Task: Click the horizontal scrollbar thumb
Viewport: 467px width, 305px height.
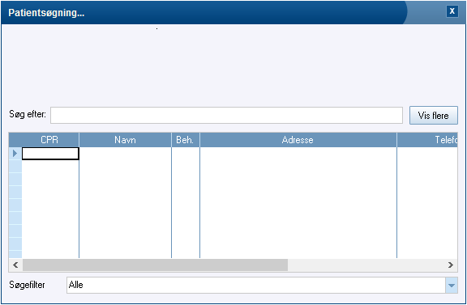Action: 155,265
